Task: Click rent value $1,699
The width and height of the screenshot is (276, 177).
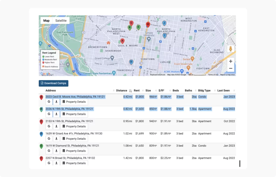Action: pos(140,133)
